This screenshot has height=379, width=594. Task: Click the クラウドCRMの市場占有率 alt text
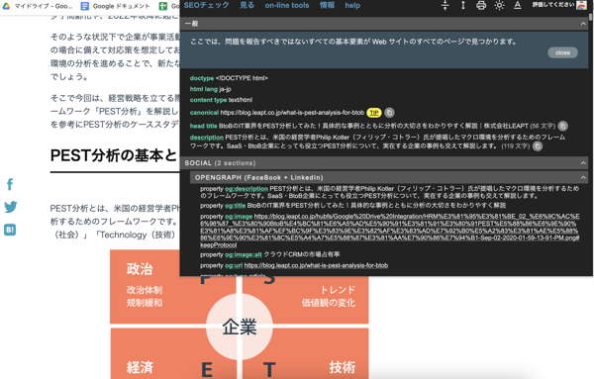click(x=302, y=254)
